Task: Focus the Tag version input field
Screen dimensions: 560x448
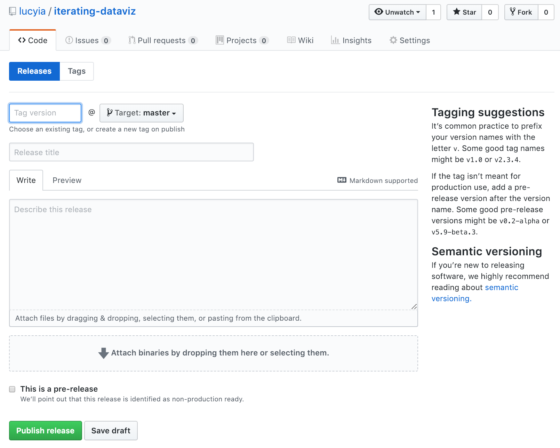Action: pyautogui.click(x=45, y=113)
